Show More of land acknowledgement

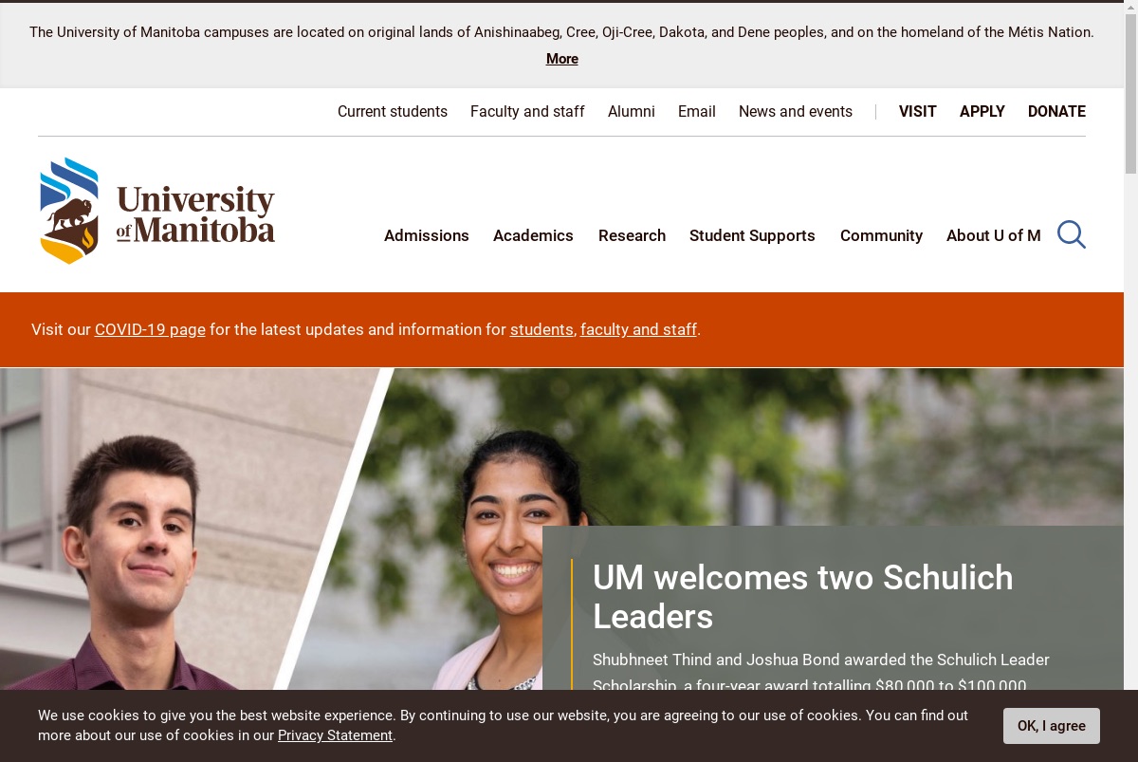point(561,59)
